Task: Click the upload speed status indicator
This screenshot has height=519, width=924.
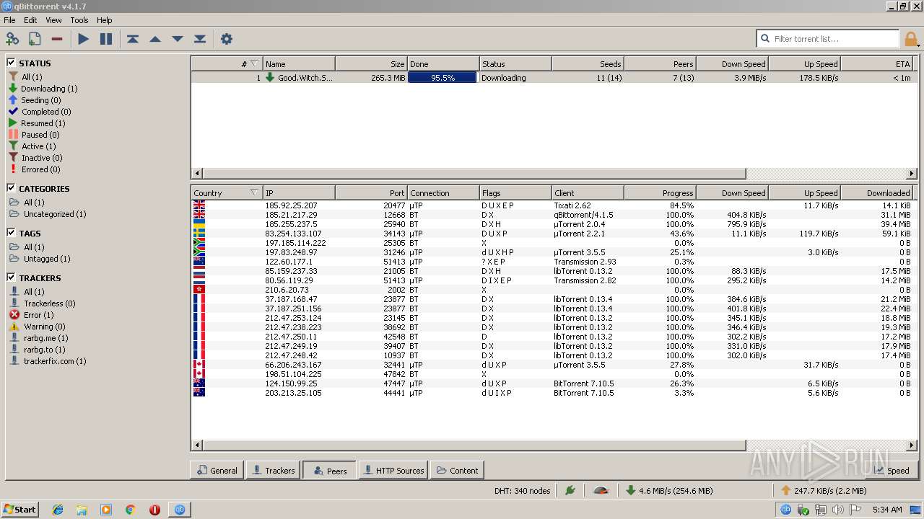Action: [x=824, y=491]
